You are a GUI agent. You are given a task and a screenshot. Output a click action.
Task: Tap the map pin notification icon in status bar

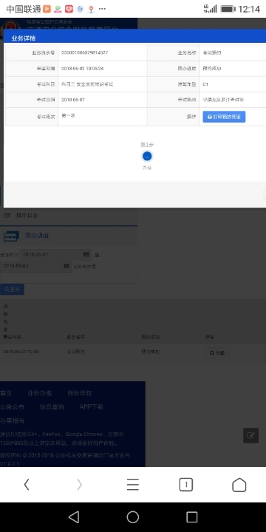tap(91, 9)
